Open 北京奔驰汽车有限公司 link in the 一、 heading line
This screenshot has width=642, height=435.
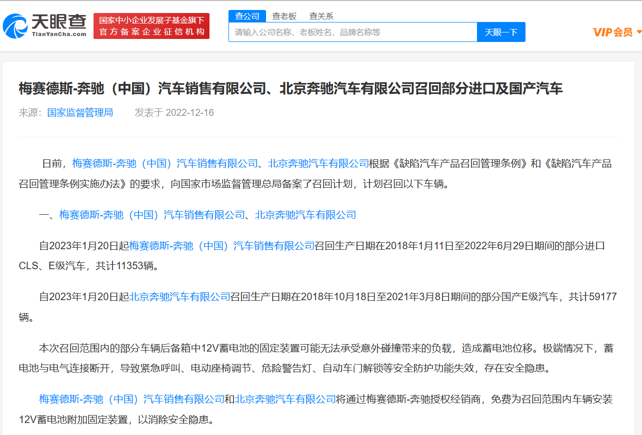tap(305, 215)
